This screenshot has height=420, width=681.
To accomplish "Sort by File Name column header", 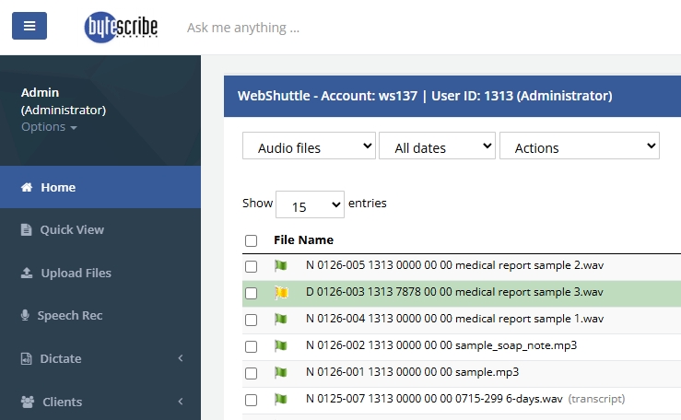I will [303, 240].
